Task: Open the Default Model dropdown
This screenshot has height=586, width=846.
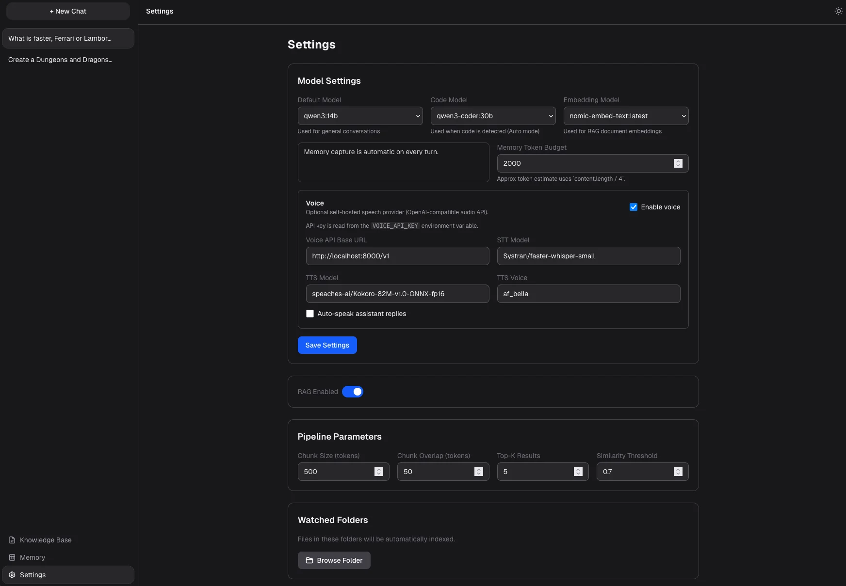Action: pyautogui.click(x=360, y=116)
